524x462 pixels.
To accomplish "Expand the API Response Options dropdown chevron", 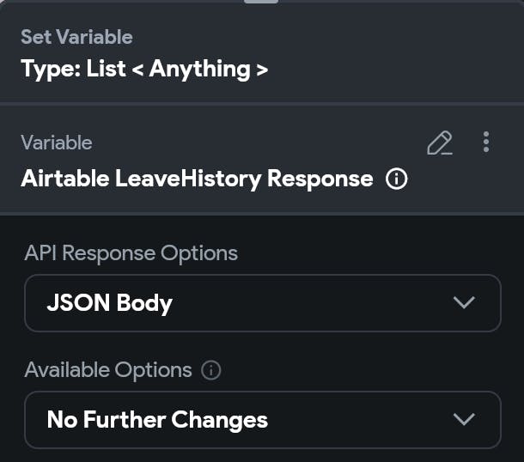I will tap(464, 302).
